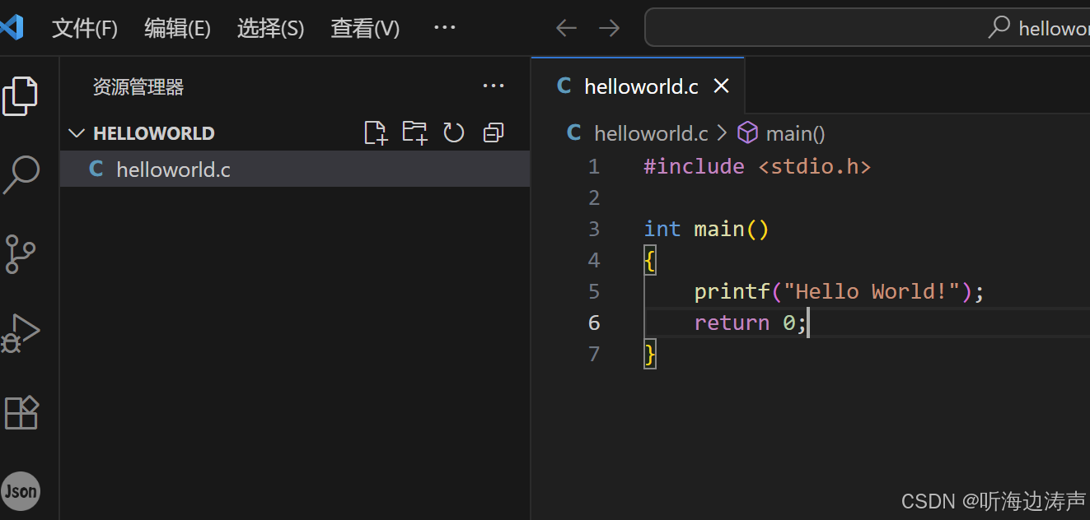The width and height of the screenshot is (1090, 520).
Task: Open the 选择(S) menu
Action: click(271, 29)
